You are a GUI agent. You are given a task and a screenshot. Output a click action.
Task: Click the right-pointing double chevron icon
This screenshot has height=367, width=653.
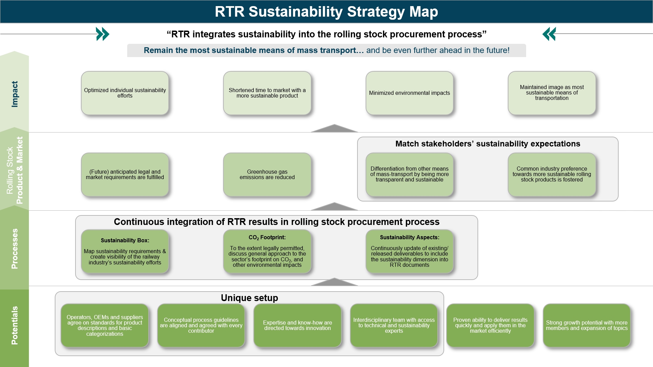click(102, 34)
